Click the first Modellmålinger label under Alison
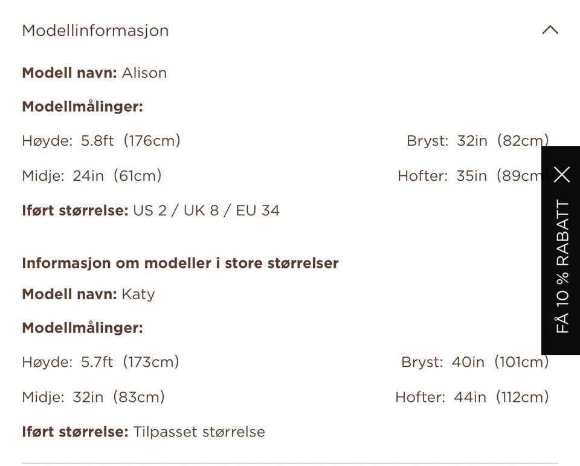Viewport: 580px width, 466px height. coord(83,106)
